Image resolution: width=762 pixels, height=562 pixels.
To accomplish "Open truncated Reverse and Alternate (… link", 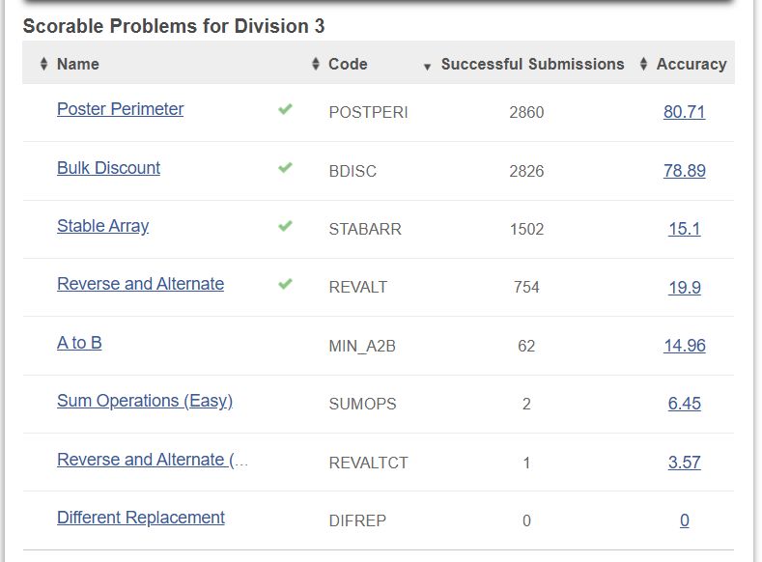I will 152,460.
